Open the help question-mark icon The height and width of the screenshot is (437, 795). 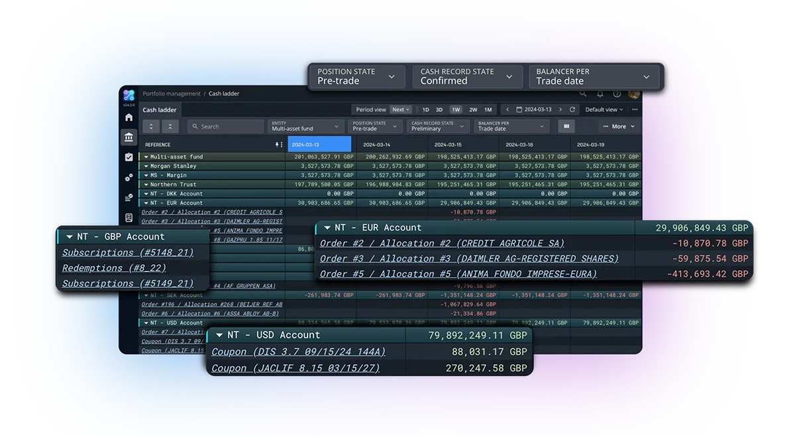click(617, 93)
